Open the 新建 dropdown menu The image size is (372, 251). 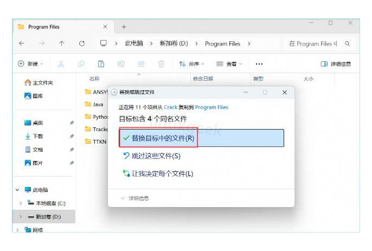click(30, 64)
